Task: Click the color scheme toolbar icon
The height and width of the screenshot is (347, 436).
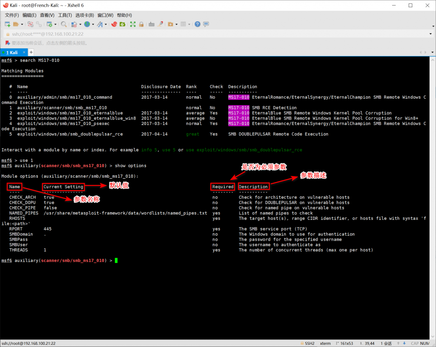Action: [x=74, y=24]
